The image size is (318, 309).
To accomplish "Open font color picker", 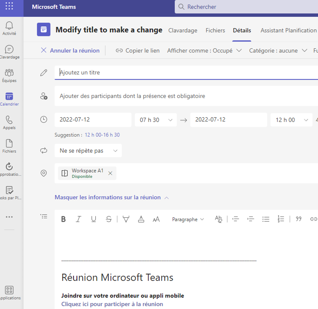I will click(141, 219).
